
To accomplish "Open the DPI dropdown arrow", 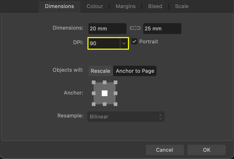I will 124,43.
